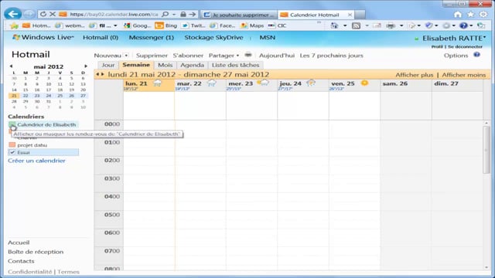Image resolution: width=495 pixels, height=278 pixels.
Task: Click the command bar help question icon
Action: pos(463,25)
